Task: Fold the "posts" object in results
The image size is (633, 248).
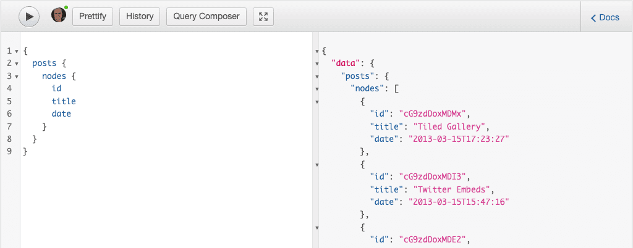Action: [316, 76]
